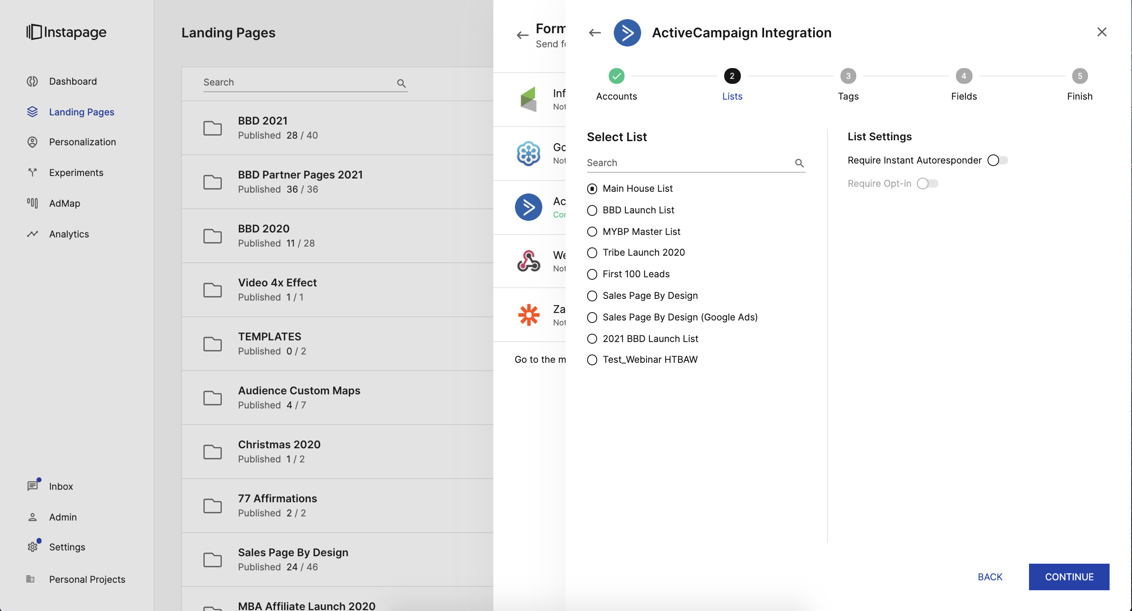Viewport: 1132px width, 611px height.
Task: Choose Tribe Launch 2020 list
Action: (x=592, y=252)
